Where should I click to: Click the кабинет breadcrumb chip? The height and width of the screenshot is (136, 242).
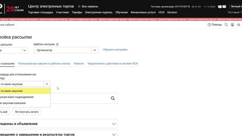coord(8,25)
